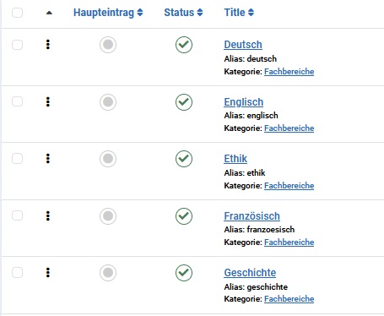Sort list by Haupteintrag column
Screen dimensions: 384x316
[108, 13]
